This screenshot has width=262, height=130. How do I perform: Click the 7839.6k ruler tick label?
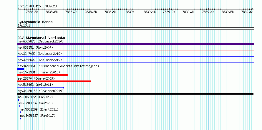247,12
